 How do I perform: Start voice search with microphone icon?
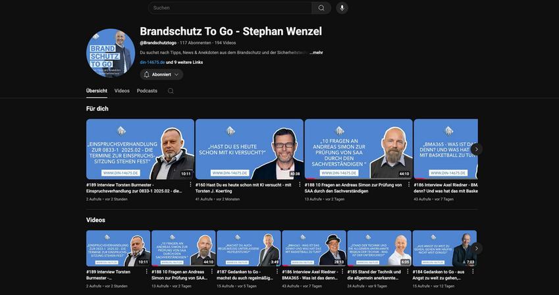tap(342, 8)
